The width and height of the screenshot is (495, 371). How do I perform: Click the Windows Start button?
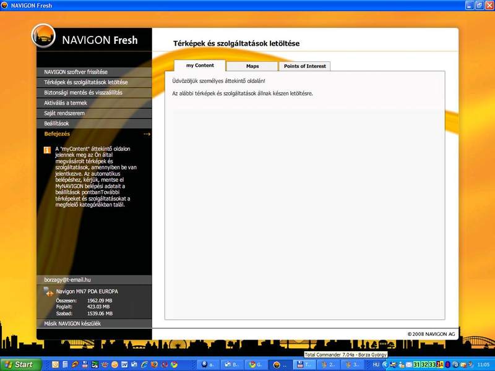[20, 365]
